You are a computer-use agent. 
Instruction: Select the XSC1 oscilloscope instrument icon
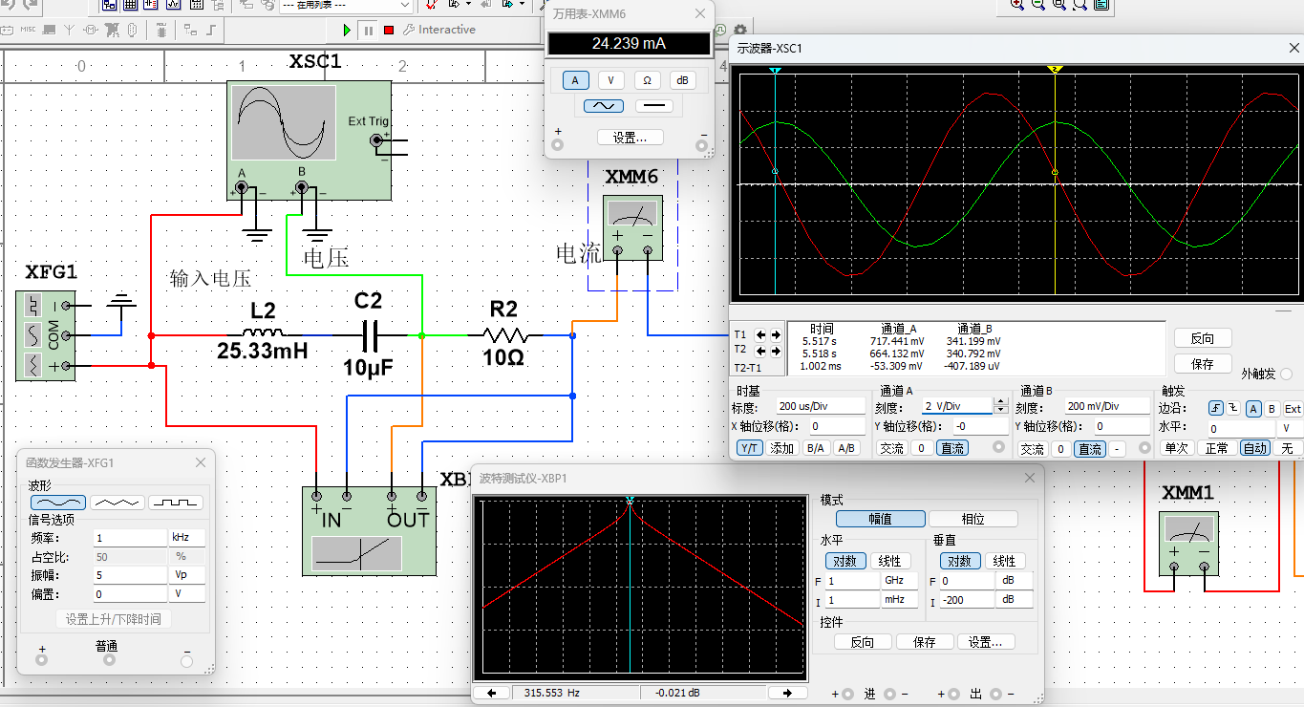point(309,140)
